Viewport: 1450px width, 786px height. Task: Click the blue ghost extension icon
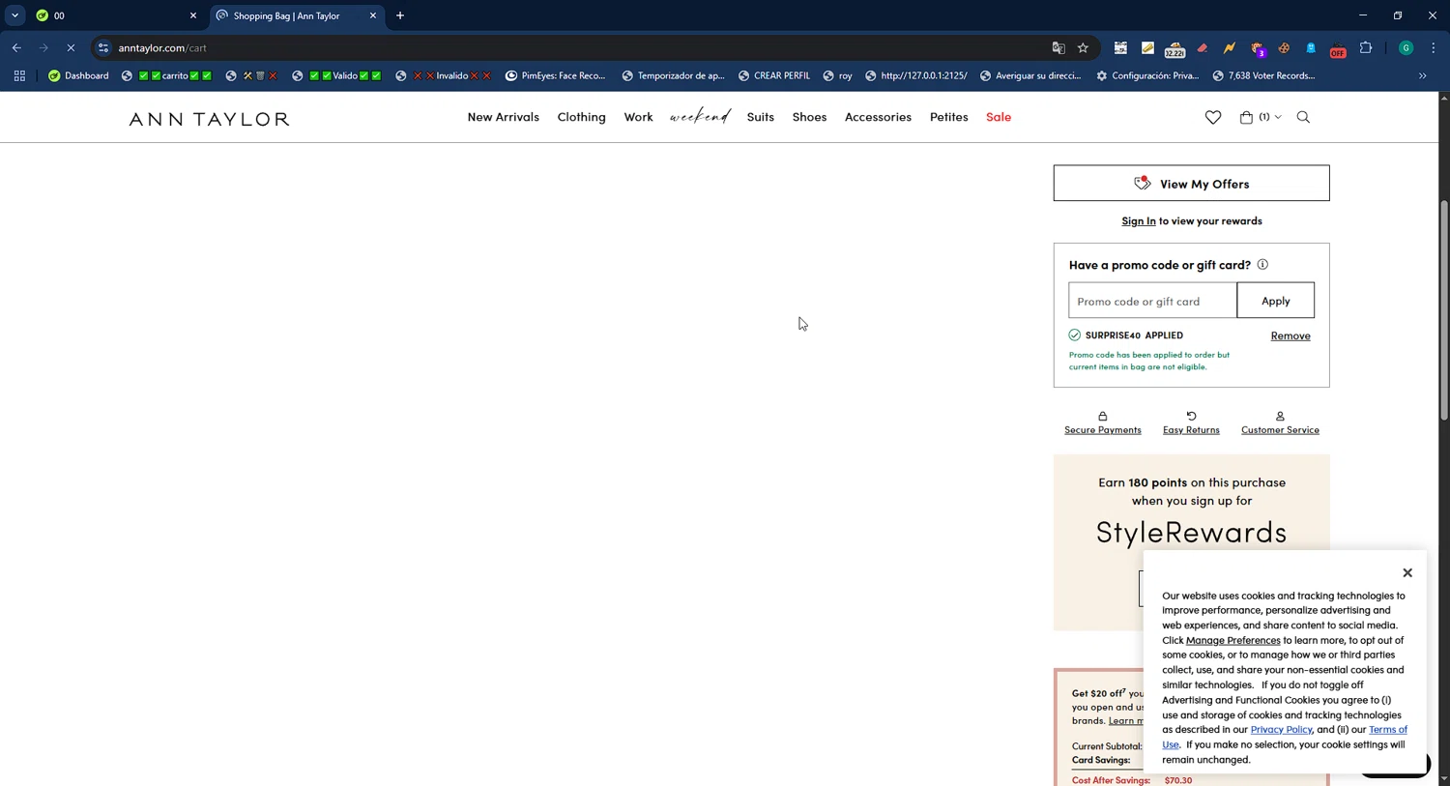point(1311,47)
